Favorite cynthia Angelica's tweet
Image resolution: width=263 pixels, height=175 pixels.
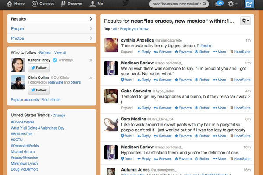[x=183, y=52]
